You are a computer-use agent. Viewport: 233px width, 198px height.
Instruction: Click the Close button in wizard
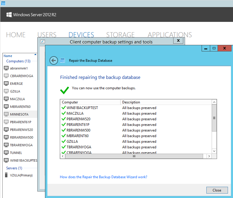click(x=217, y=190)
